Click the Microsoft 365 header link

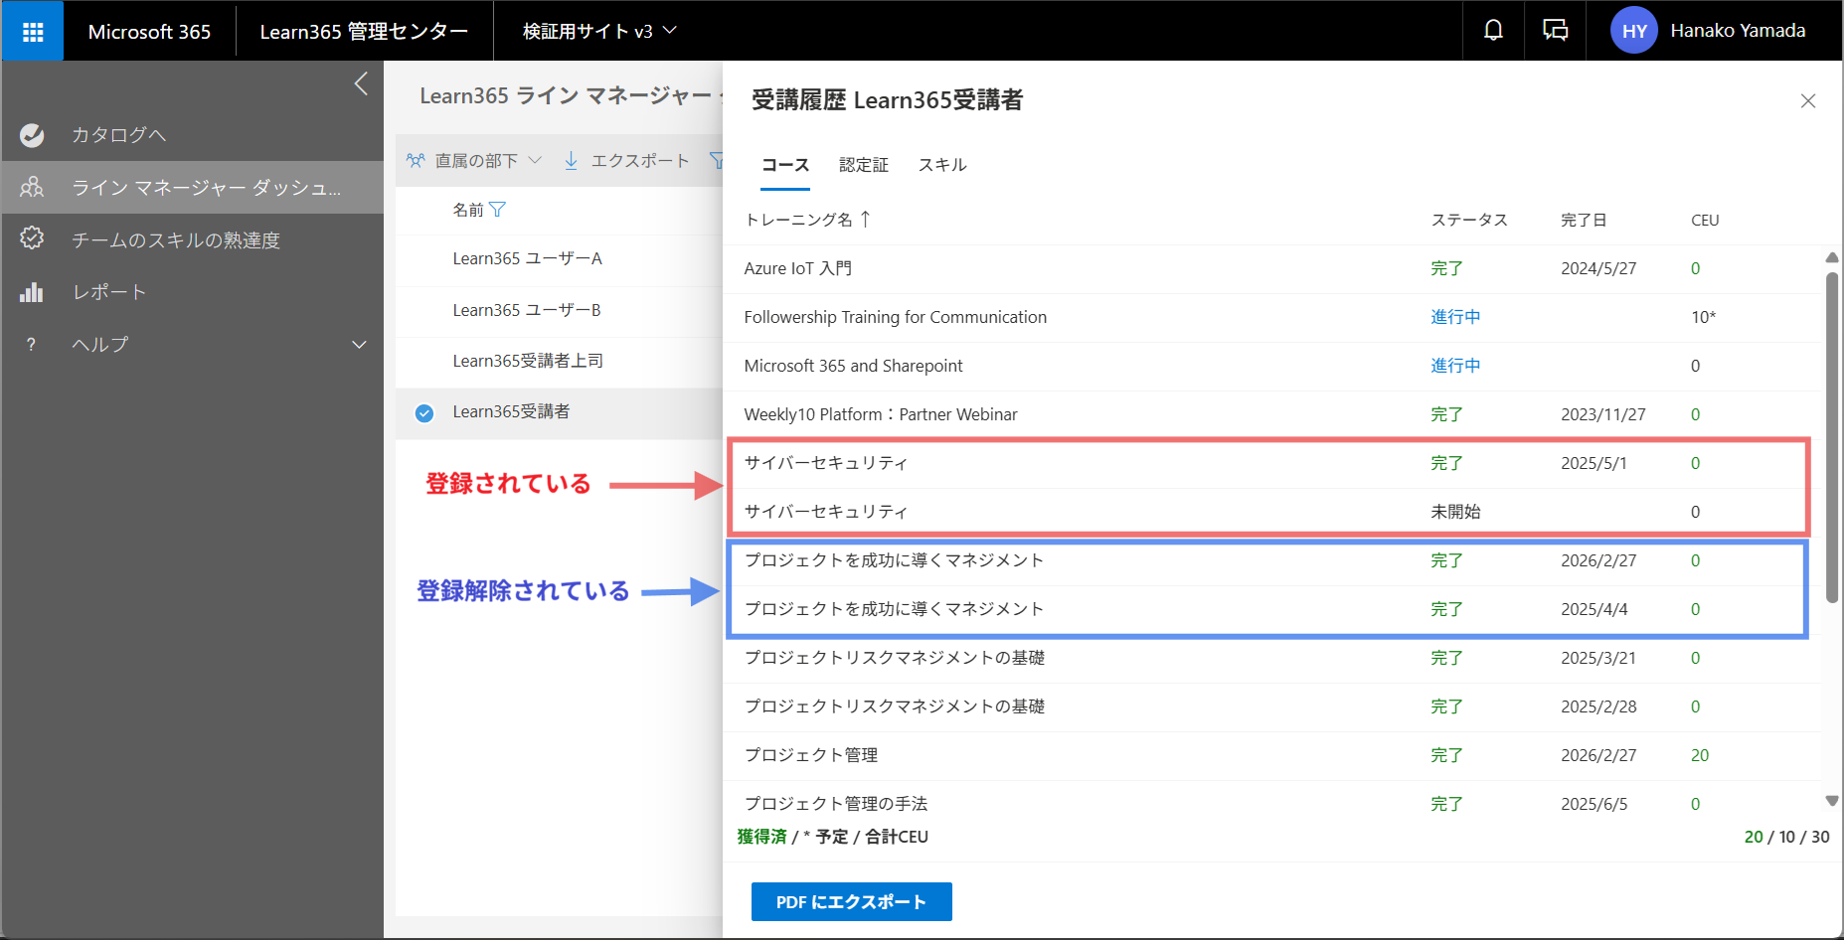[x=149, y=32]
